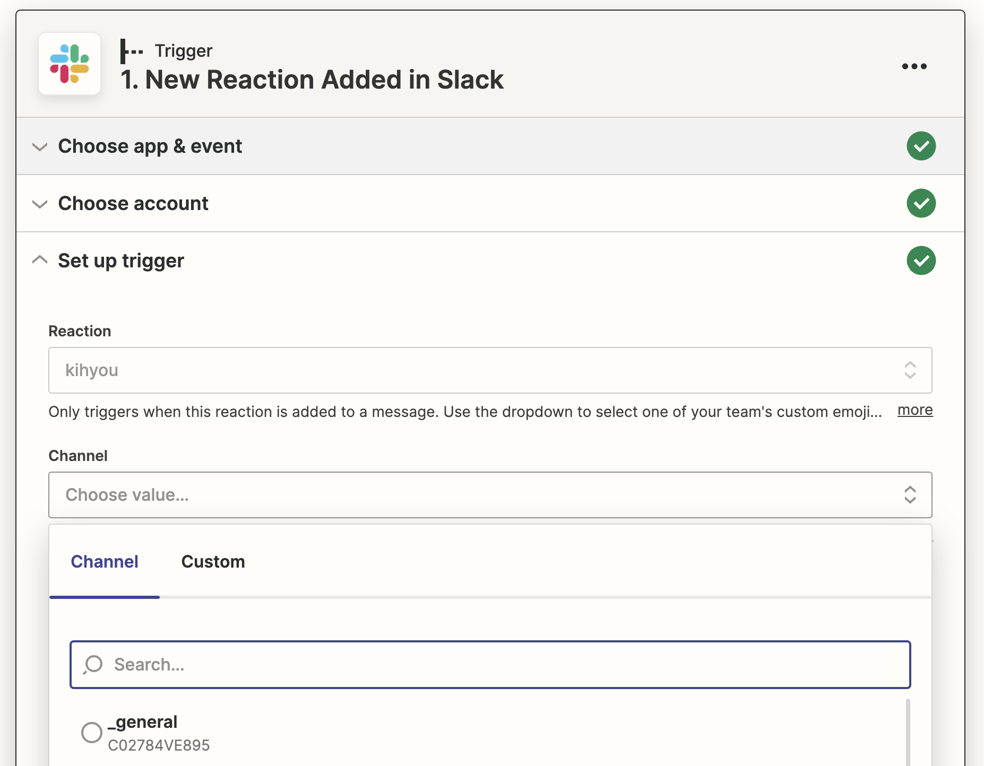This screenshot has width=984, height=766.
Task: Click the Reaction help text description
Action: coord(465,412)
